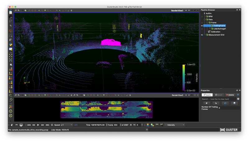This screenshot has width=249, height=142.
Task: Open the Python shell from the sidebar
Action: tap(11, 45)
